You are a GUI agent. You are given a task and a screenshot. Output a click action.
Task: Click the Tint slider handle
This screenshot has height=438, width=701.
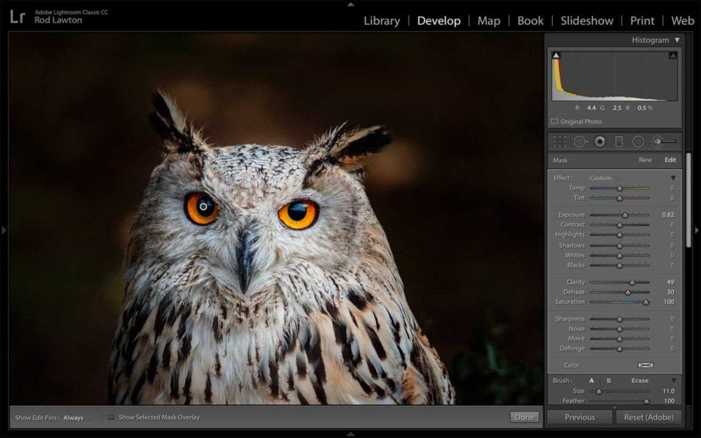point(619,198)
